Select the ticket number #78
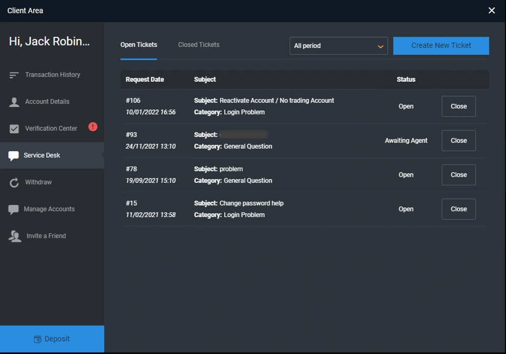Screen dimensions: 506x354 (x=131, y=169)
